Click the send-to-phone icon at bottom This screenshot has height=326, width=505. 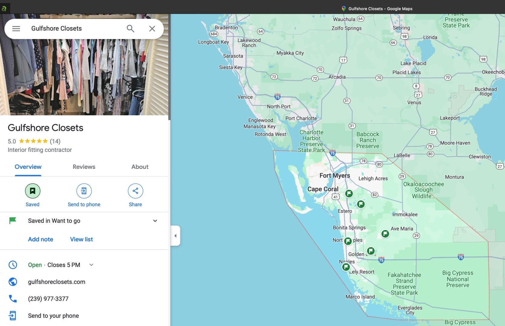[13, 316]
